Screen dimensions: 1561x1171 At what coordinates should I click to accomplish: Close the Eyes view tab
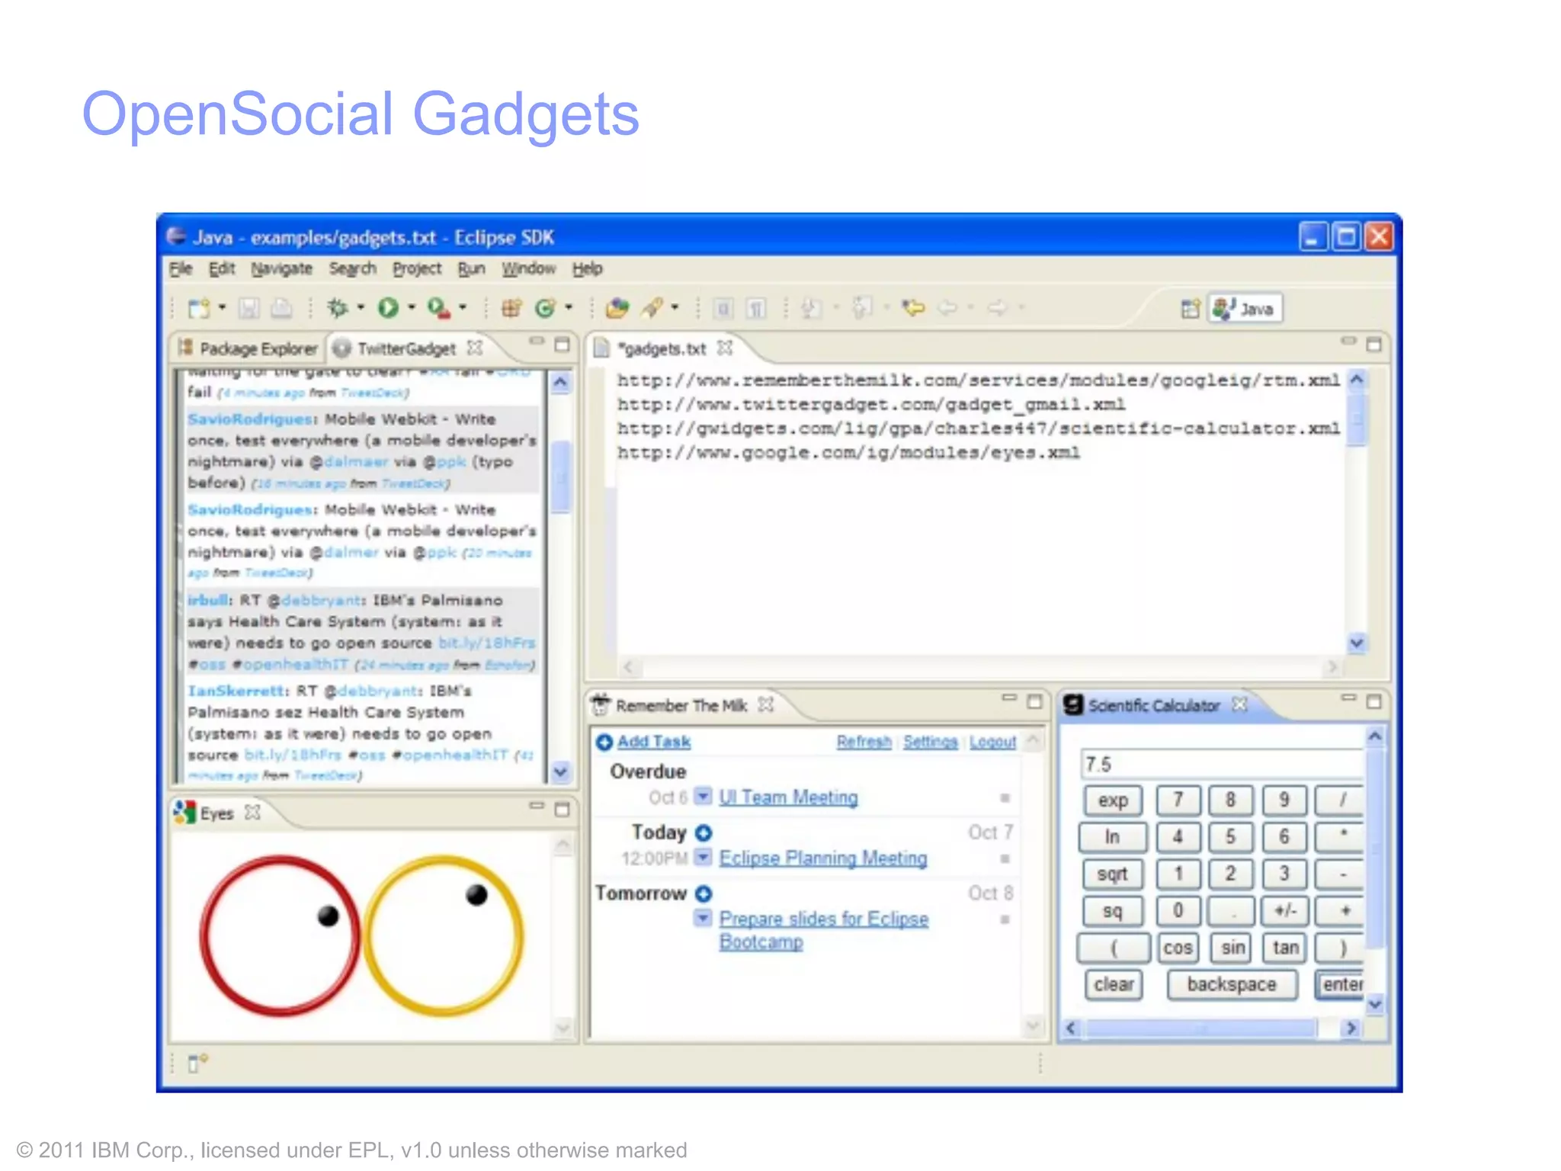[x=252, y=813]
